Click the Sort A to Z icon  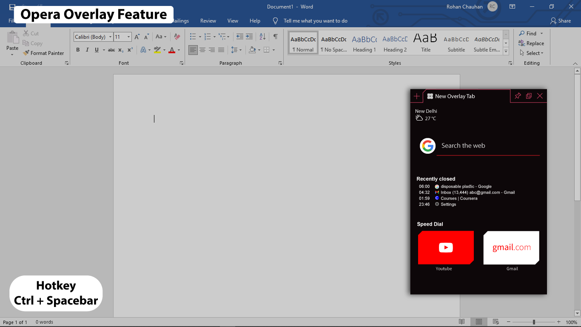click(x=262, y=37)
